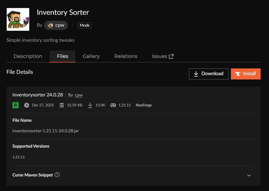269x191 pixels.
Task: Click the Mods category tag
Action: pos(84,25)
